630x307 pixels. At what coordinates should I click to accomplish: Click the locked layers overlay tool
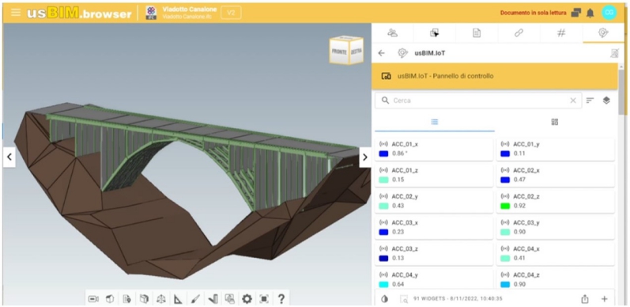pos(229,299)
